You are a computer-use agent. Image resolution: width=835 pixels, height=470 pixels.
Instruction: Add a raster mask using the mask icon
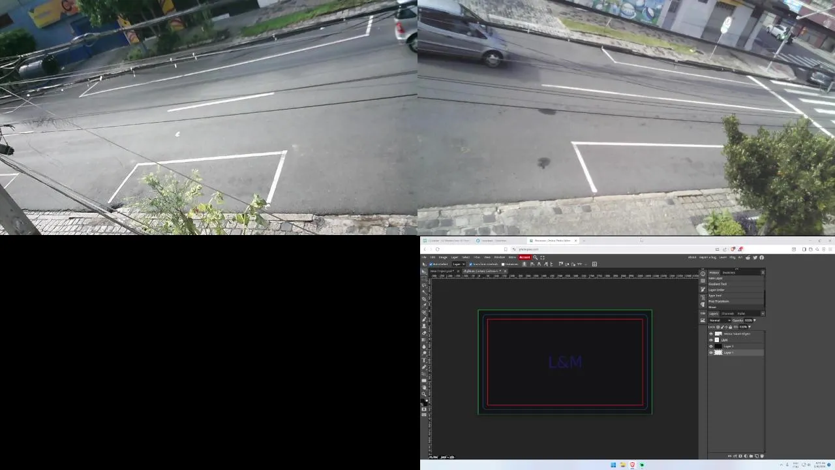pos(740,456)
